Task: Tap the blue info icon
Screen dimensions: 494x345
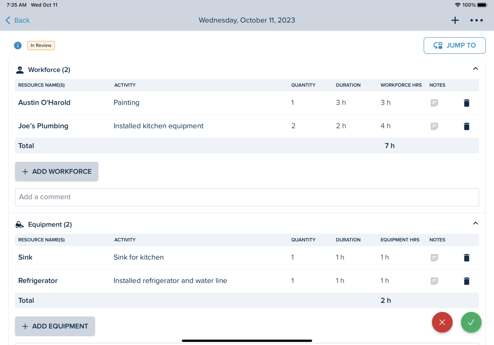Action: 17,45
